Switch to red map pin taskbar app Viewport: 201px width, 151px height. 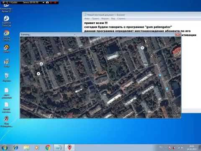pos(70,148)
